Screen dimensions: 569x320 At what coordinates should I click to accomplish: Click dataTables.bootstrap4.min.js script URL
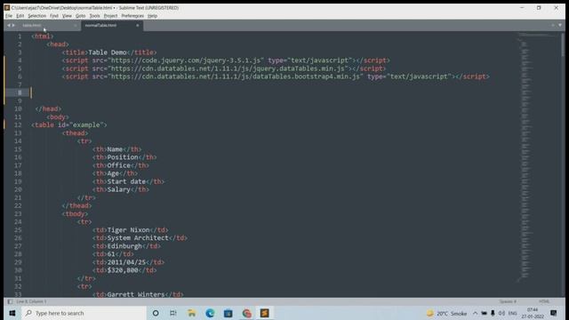235,76
